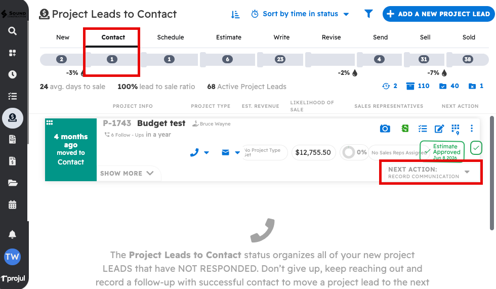Viewport: 496px width, 289px height.
Task: Click the edit pencil icon on the Budget test lead
Action: (439, 129)
